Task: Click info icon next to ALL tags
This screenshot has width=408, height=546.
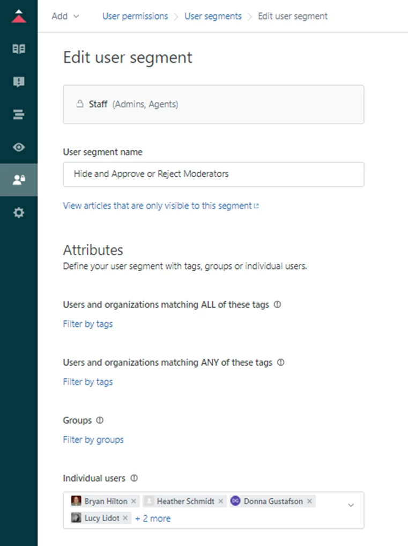Action: tap(277, 304)
